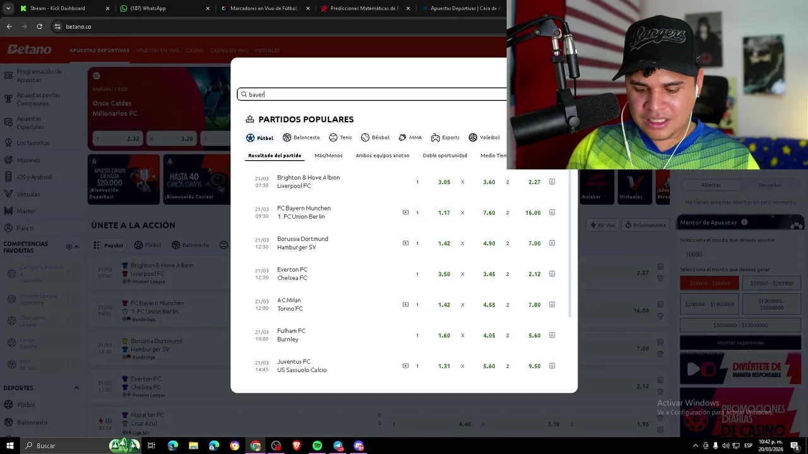Pick draw odds 3.45 Everton vs Chelsea
This screenshot has height=454, width=808.
click(489, 274)
